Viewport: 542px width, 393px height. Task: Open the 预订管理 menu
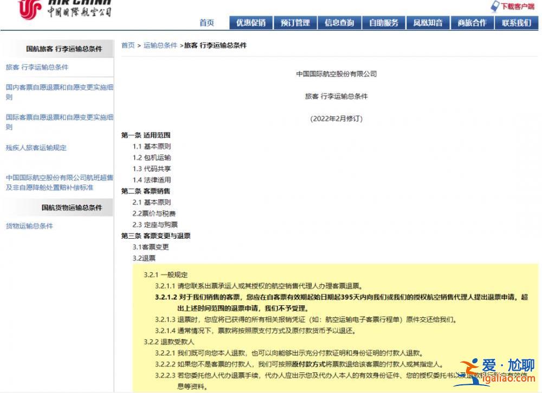[295, 23]
